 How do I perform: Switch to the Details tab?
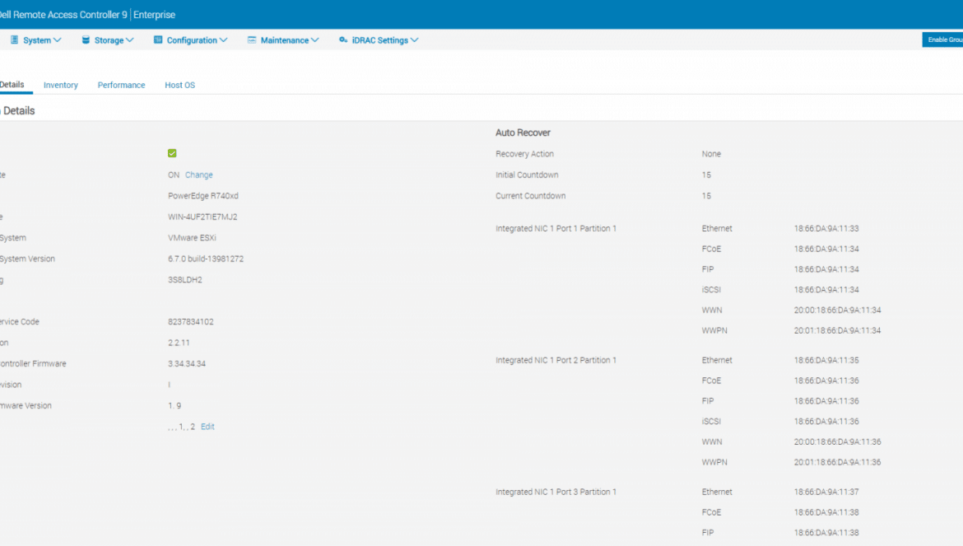point(12,85)
